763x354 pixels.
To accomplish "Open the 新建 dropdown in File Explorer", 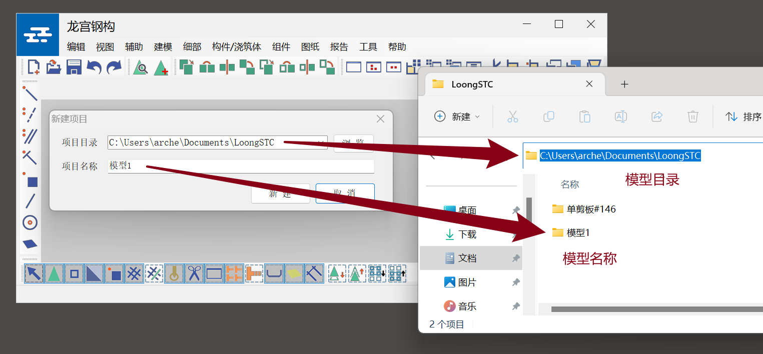I will tap(457, 116).
